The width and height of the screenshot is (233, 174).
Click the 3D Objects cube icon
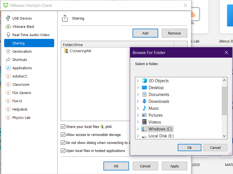[x=144, y=81]
